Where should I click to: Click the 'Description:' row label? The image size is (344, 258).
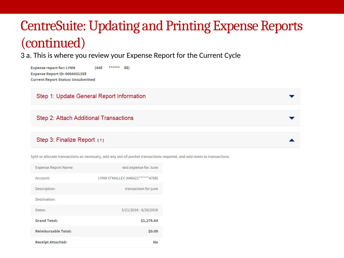[45, 189]
